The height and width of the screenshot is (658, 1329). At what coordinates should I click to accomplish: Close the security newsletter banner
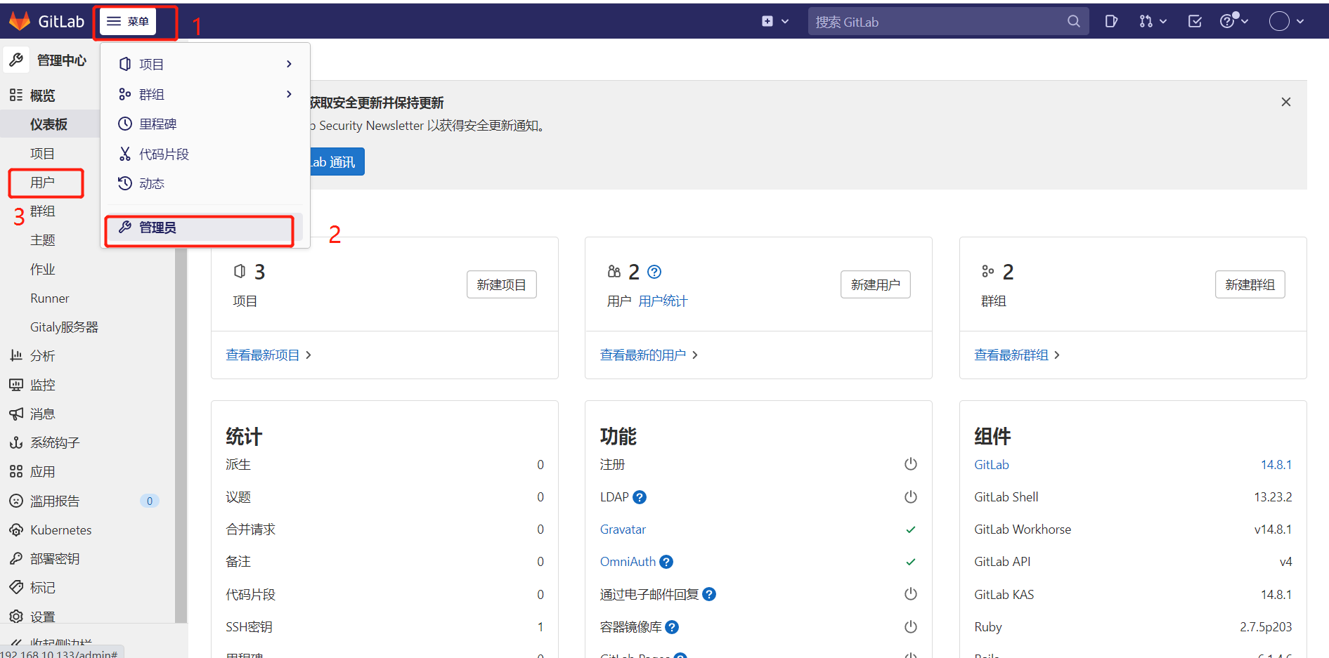(1286, 102)
